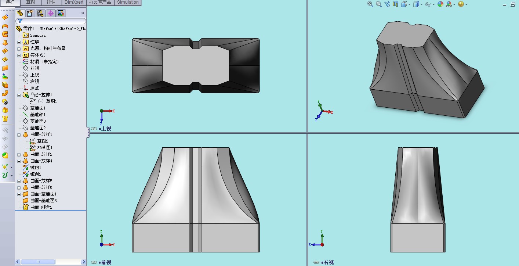Select the FeatureManager design tree tab icon
This screenshot has height=266, width=519.
(20, 13)
